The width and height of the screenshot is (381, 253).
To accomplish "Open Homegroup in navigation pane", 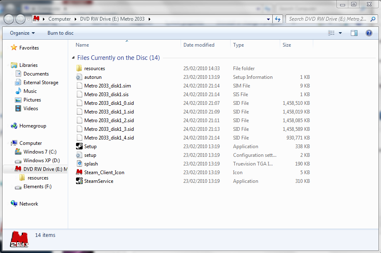I will pos(33,126).
